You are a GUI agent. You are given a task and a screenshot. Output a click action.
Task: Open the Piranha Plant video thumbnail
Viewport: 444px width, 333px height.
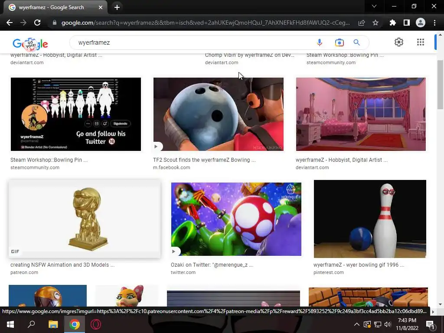tap(236, 219)
